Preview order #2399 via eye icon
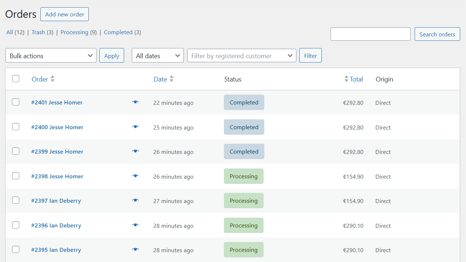Screen dimensions: 466x262 (x=135, y=151)
